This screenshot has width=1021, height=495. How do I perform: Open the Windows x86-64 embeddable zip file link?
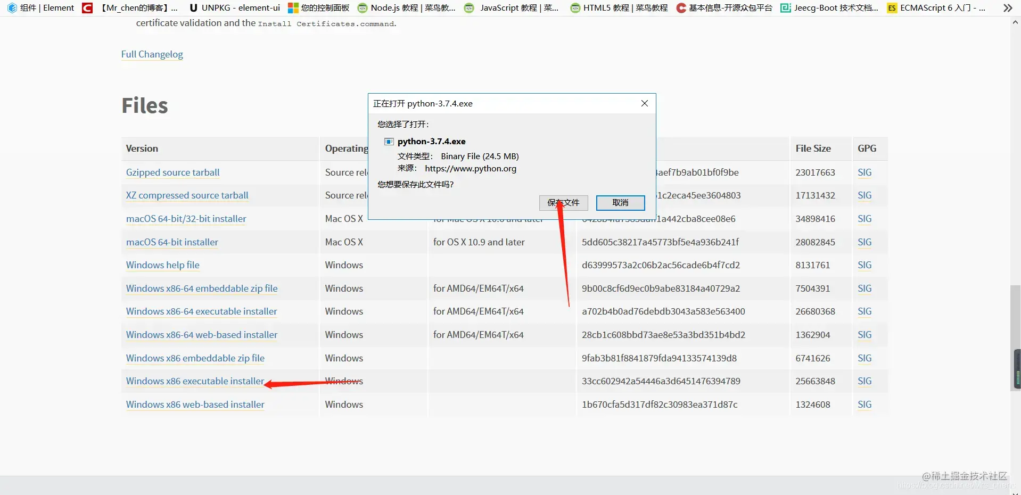tap(202, 288)
